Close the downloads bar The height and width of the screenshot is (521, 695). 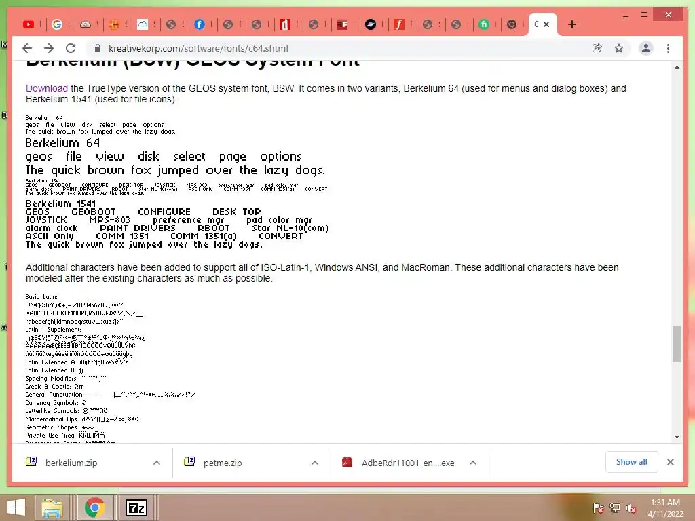[x=670, y=462]
